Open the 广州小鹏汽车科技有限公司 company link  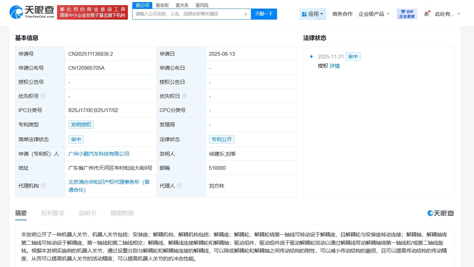pos(99,154)
